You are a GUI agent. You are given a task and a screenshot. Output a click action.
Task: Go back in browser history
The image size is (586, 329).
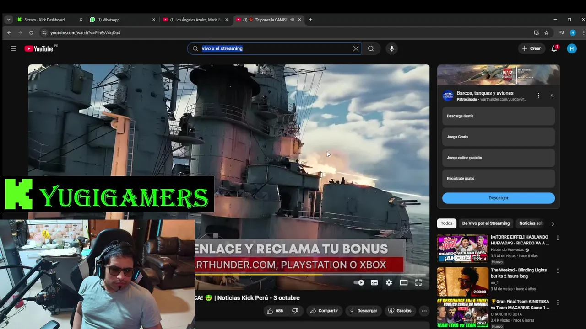(9, 33)
